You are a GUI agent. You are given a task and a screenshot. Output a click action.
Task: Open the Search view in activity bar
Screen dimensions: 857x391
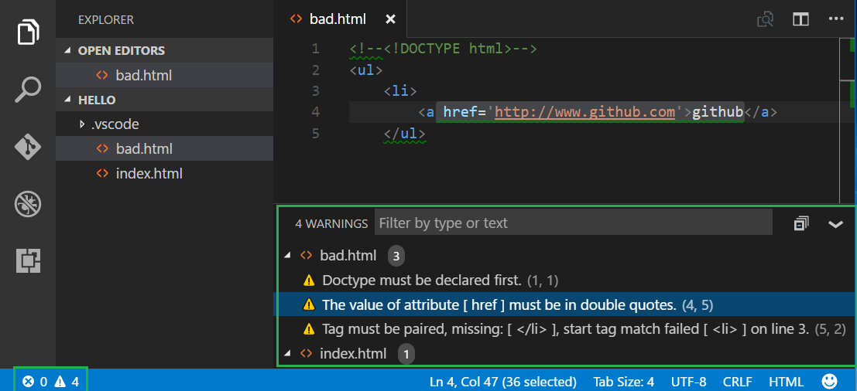pos(27,90)
